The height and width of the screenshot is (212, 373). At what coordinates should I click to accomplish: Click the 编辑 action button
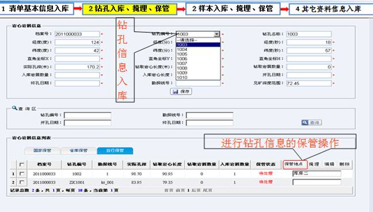coord(329,164)
